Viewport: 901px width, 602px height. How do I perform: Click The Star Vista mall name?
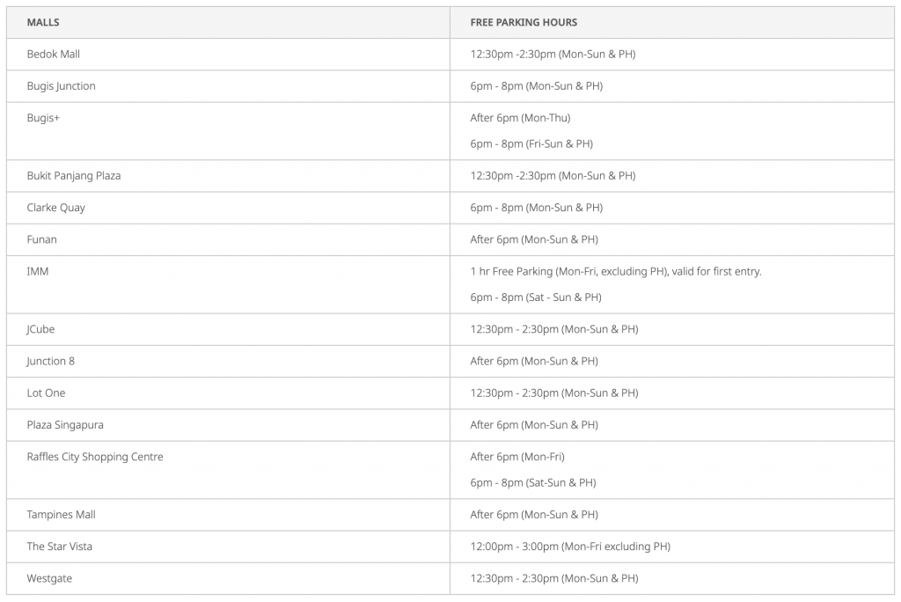coord(59,547)
